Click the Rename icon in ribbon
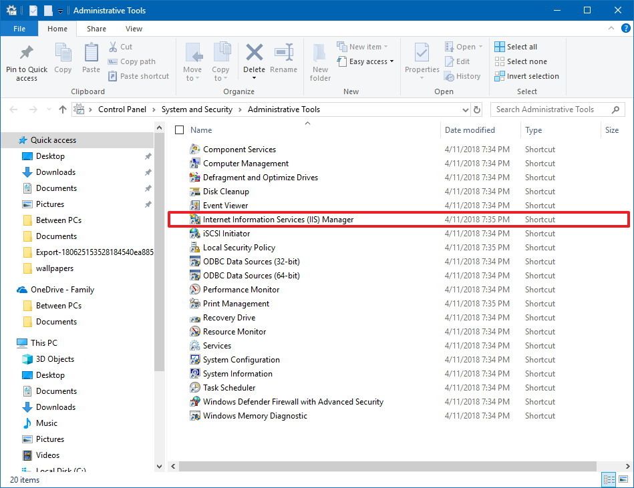 tap(284, 53)
